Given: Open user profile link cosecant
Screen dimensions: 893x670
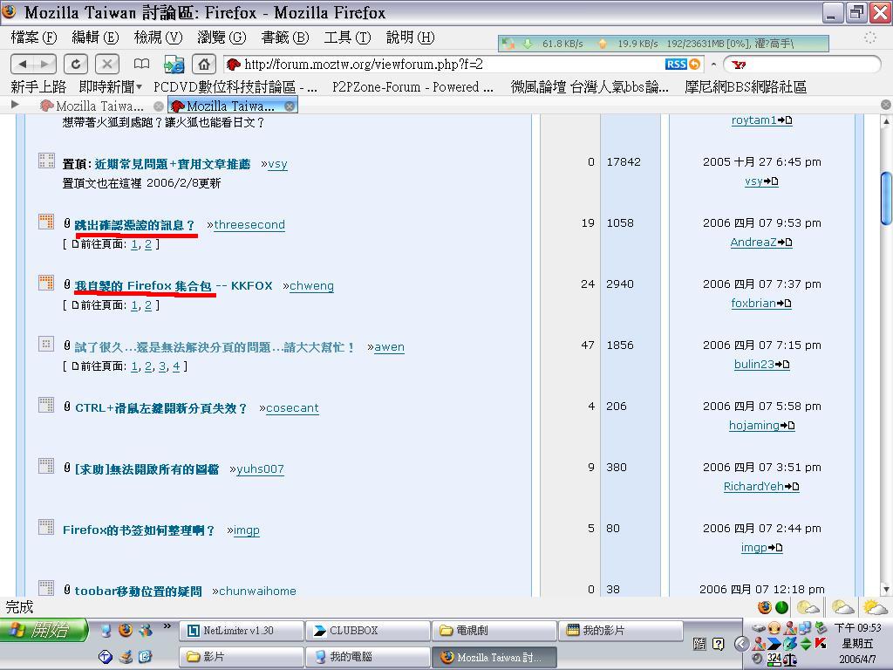Looking at the screenshot, I should (x=292, y=407).
